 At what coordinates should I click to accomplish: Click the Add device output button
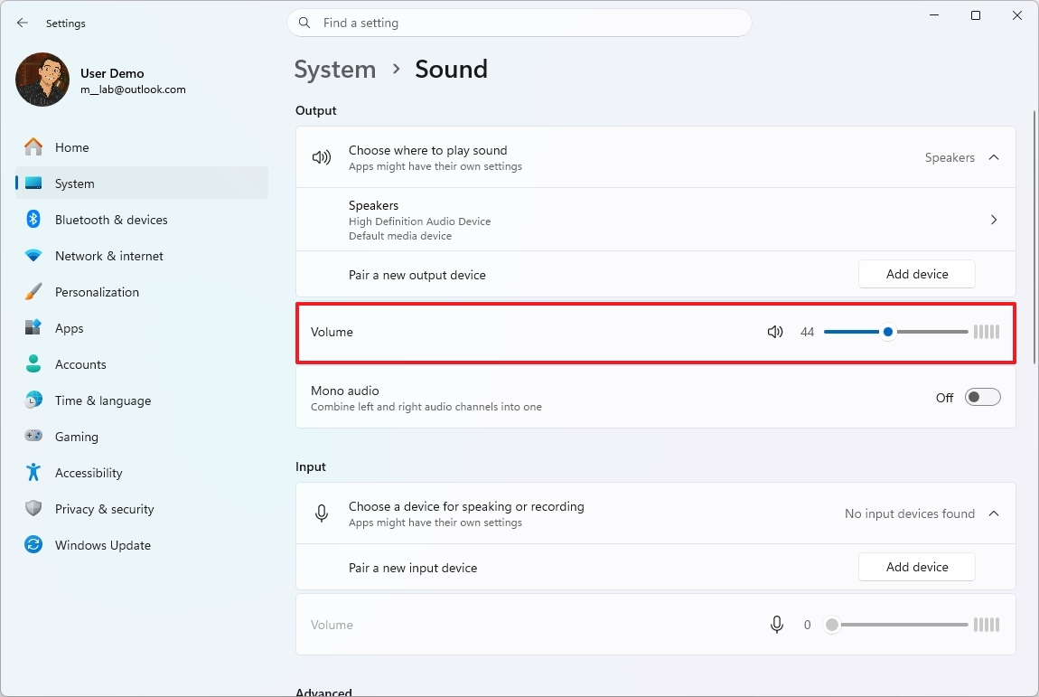(916, 273)
